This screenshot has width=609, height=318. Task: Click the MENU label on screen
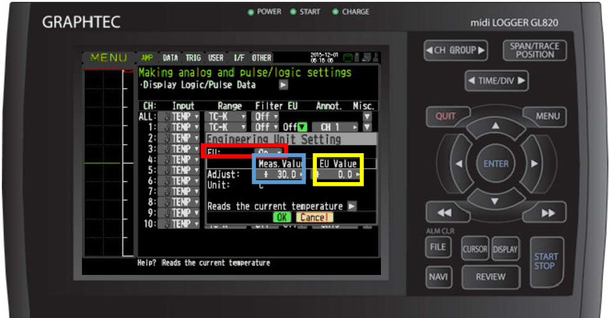108,58
